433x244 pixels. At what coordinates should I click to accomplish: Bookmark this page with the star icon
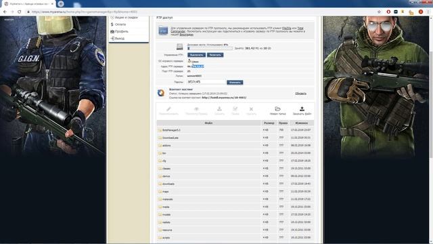point(379,12)
